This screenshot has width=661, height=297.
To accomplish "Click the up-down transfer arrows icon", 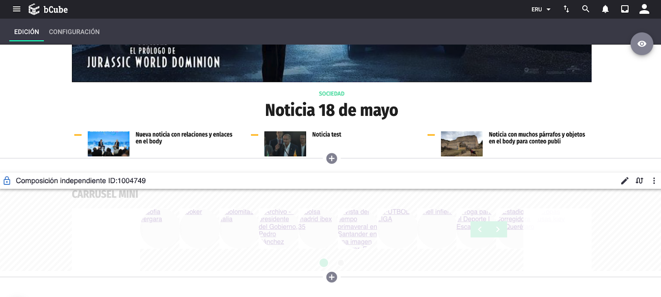I will [566, 9].
